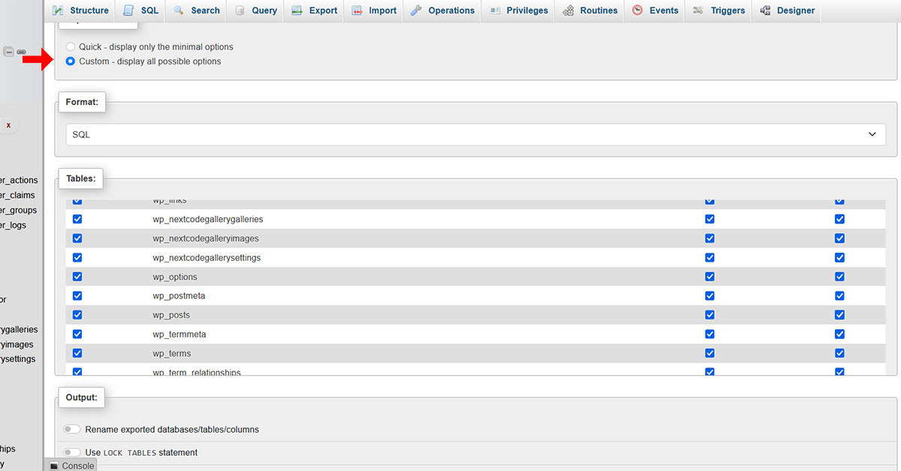Toggle Rename exported databases/tables/columns switch

pos(72,430)
